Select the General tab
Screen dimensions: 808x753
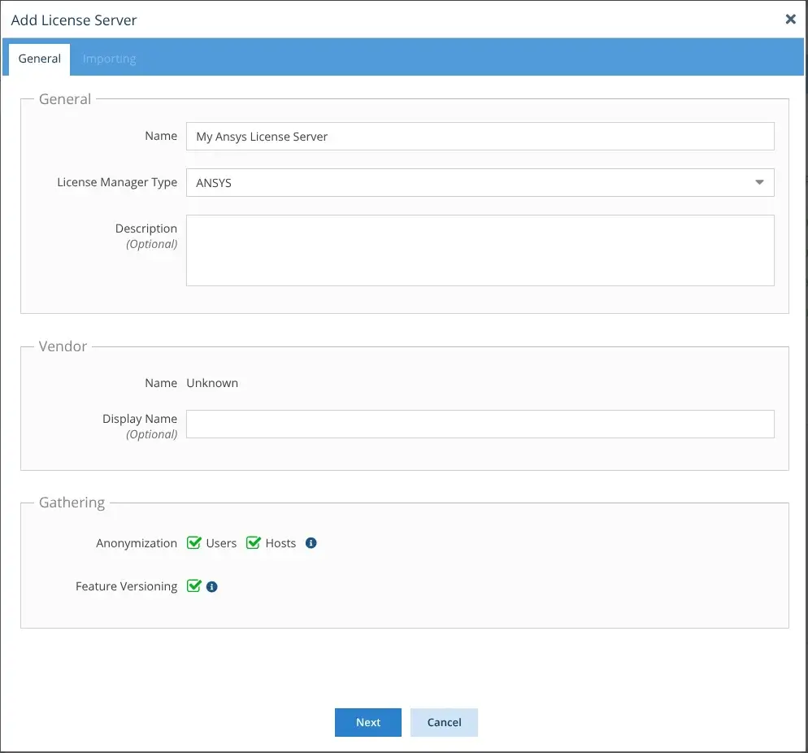(x=39, y=58)
